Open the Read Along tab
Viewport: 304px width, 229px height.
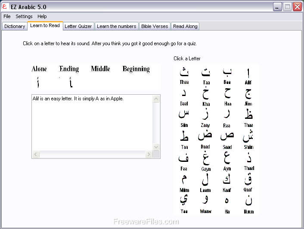[x=185, y=26]
